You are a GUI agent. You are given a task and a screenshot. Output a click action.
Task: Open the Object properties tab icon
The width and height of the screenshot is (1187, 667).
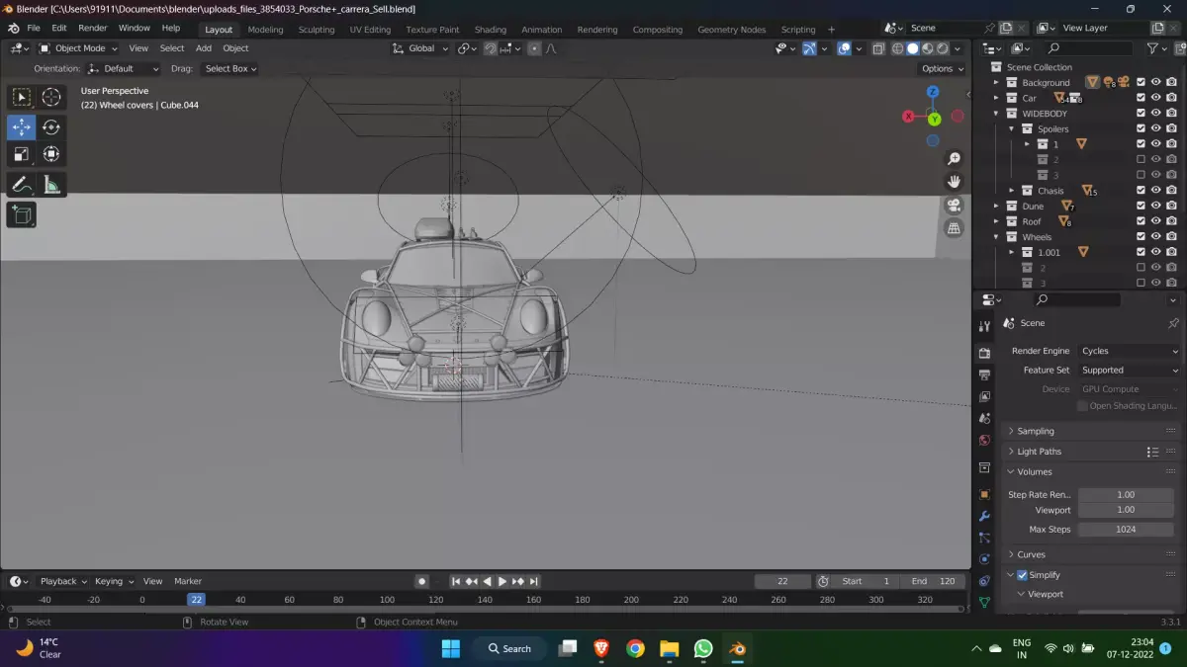click(x=984, y=494)
